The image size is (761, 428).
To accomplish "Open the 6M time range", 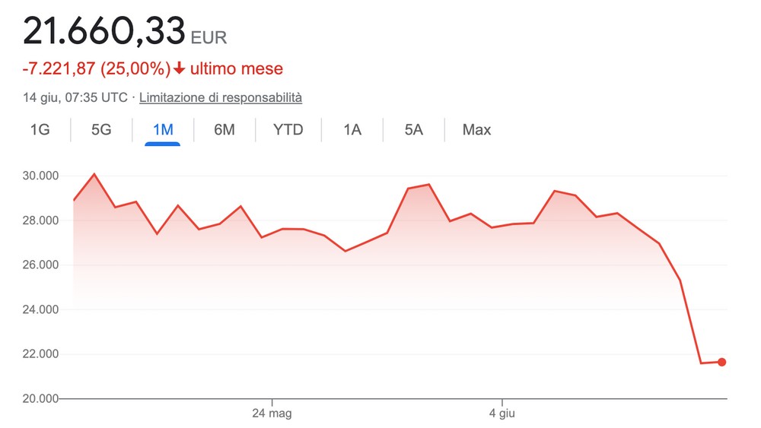I will pos(224,130).
